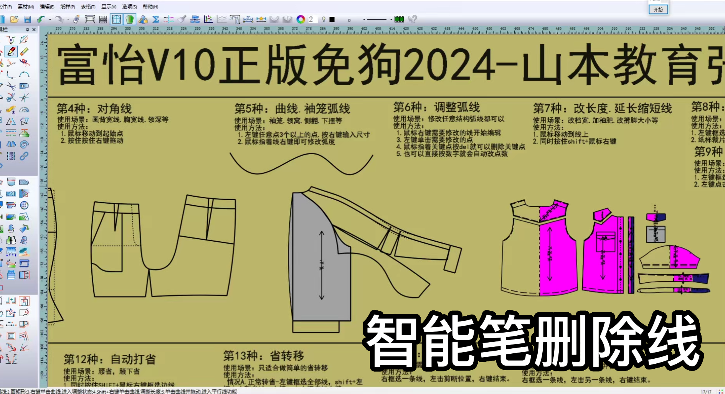725x394 pixels.
Task: Select the arc curve tool
Action: [24, 74]
